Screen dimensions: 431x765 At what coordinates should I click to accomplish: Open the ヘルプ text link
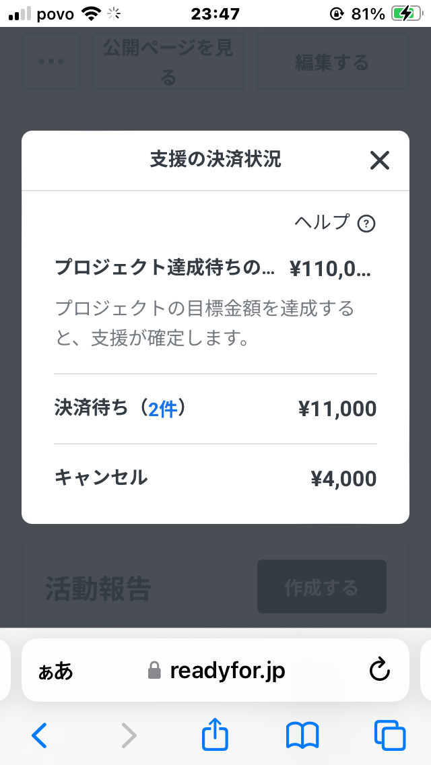click(x=322, y=222)
